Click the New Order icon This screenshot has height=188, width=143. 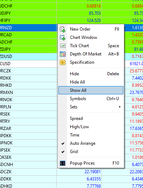tap(62, 29)
